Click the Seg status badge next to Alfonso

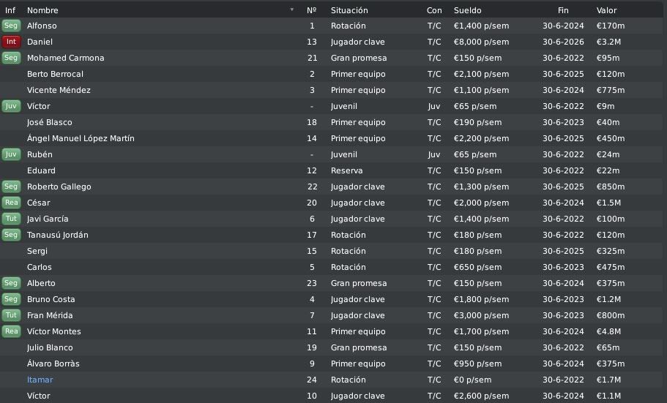coord(11,26)
